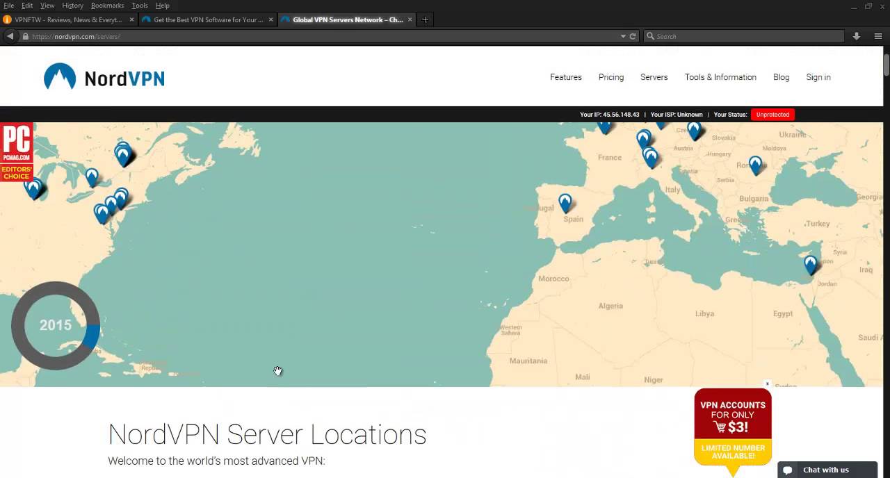Image resolution: width=890 pixels, height=478 pixels.
Task: Reload the page with the refresh icon
Action: click(633, 36)
